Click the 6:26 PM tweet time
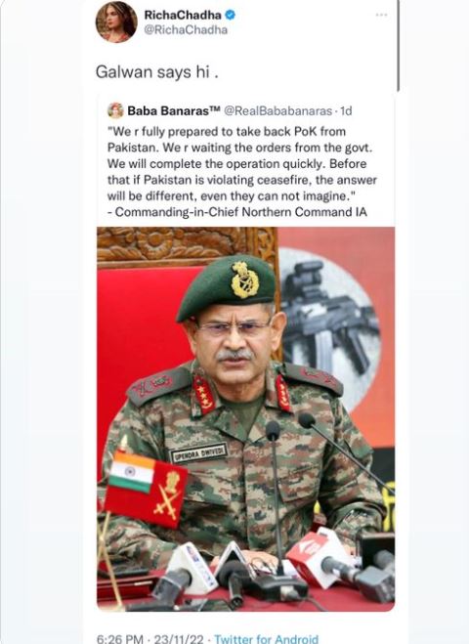This screenshot has width=469, height=644. click(x=120, y=639)
